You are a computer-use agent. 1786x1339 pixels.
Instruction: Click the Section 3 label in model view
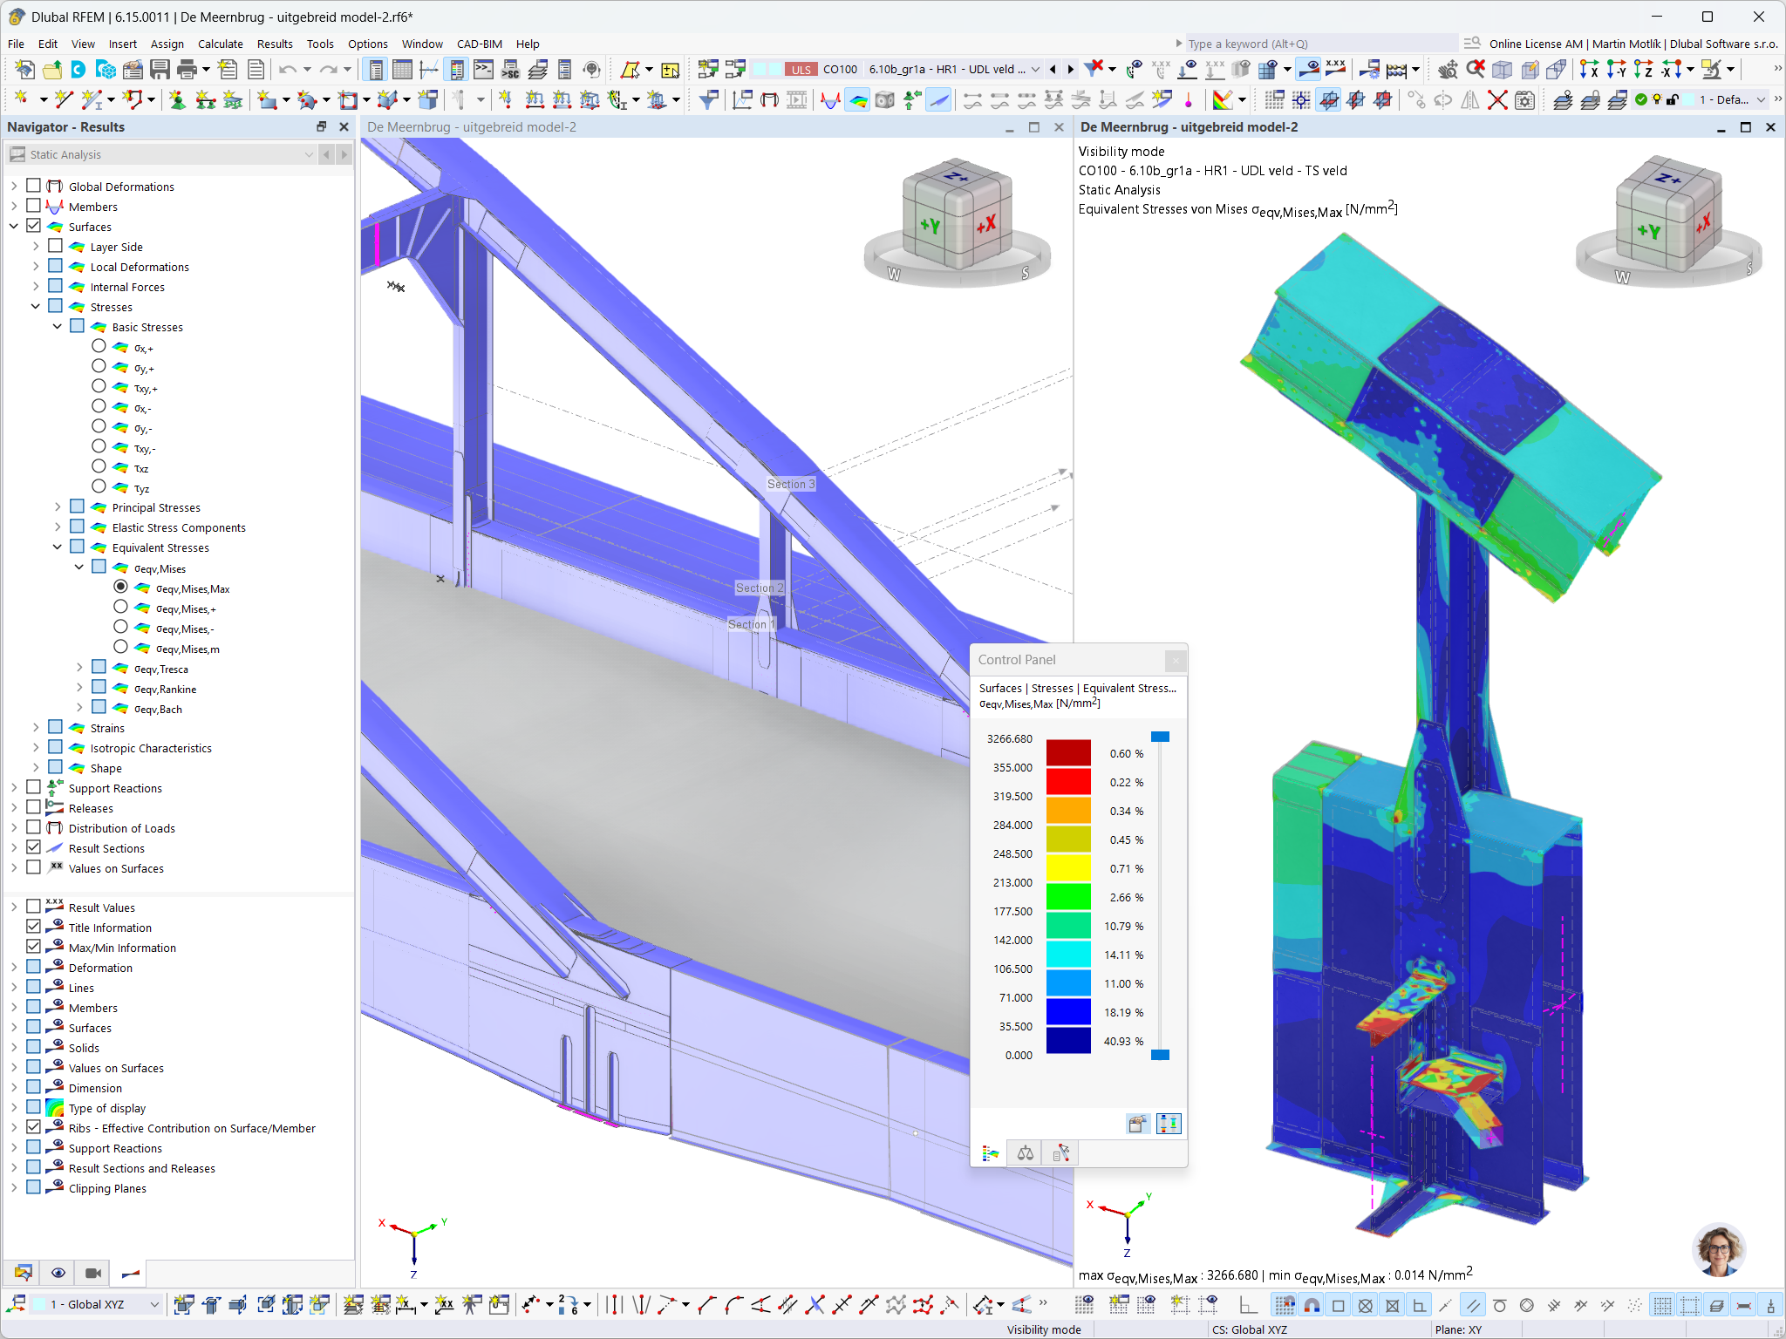[x=791, y=484]
